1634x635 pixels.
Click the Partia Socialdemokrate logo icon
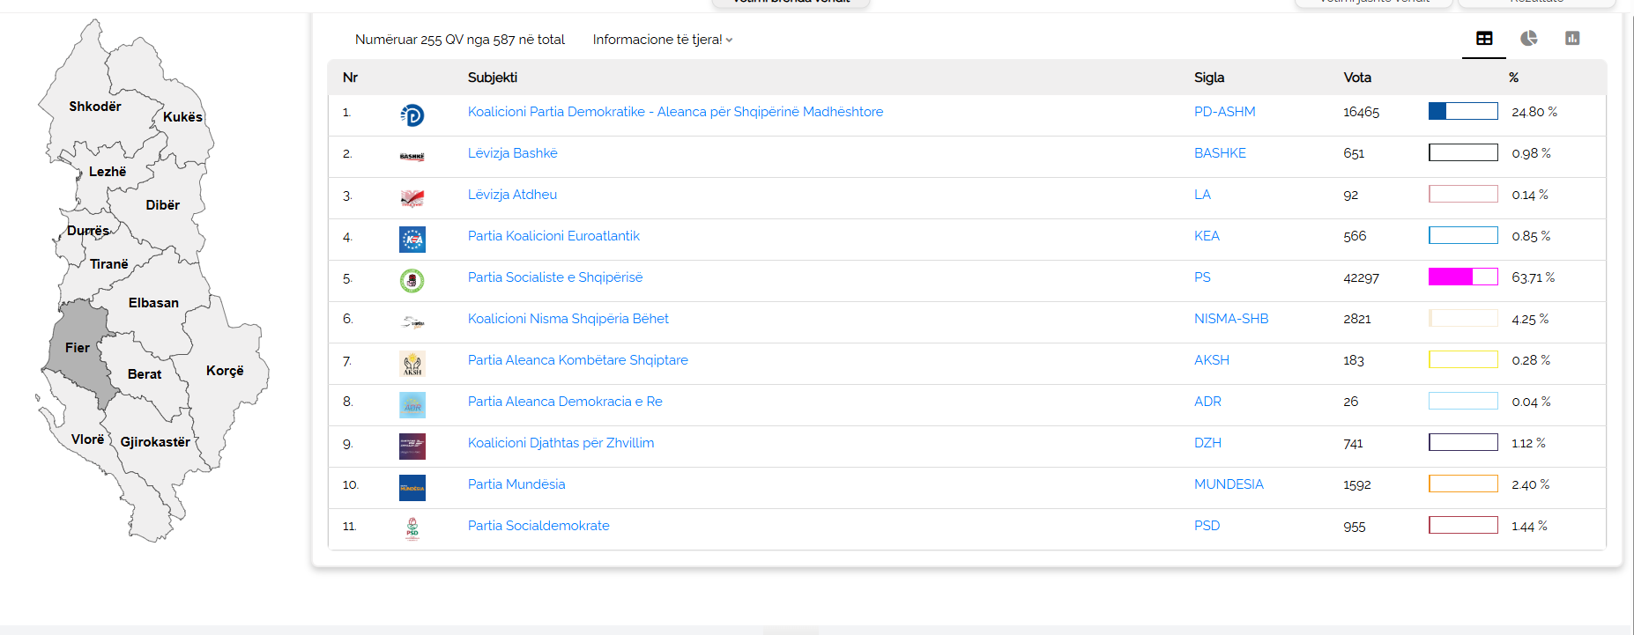(x=412, y=528)
